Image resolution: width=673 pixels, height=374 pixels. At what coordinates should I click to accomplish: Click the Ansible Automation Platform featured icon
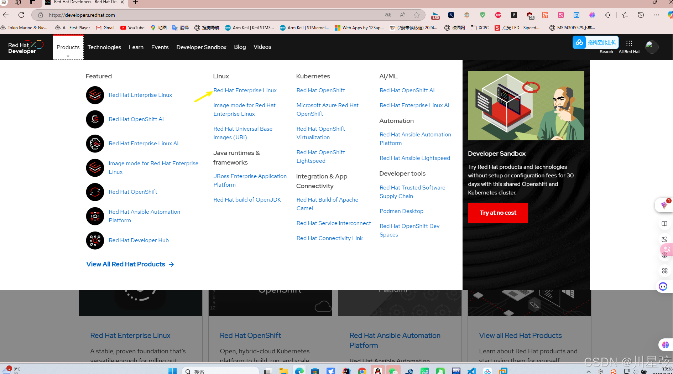[95, 216]
